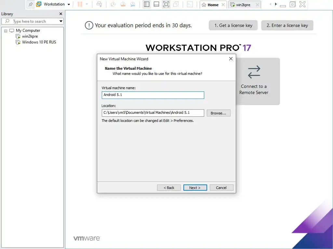Select the win2kpre virtual machine
The width and height of the screenshot is (333, 249).
[x=30, y=36]
